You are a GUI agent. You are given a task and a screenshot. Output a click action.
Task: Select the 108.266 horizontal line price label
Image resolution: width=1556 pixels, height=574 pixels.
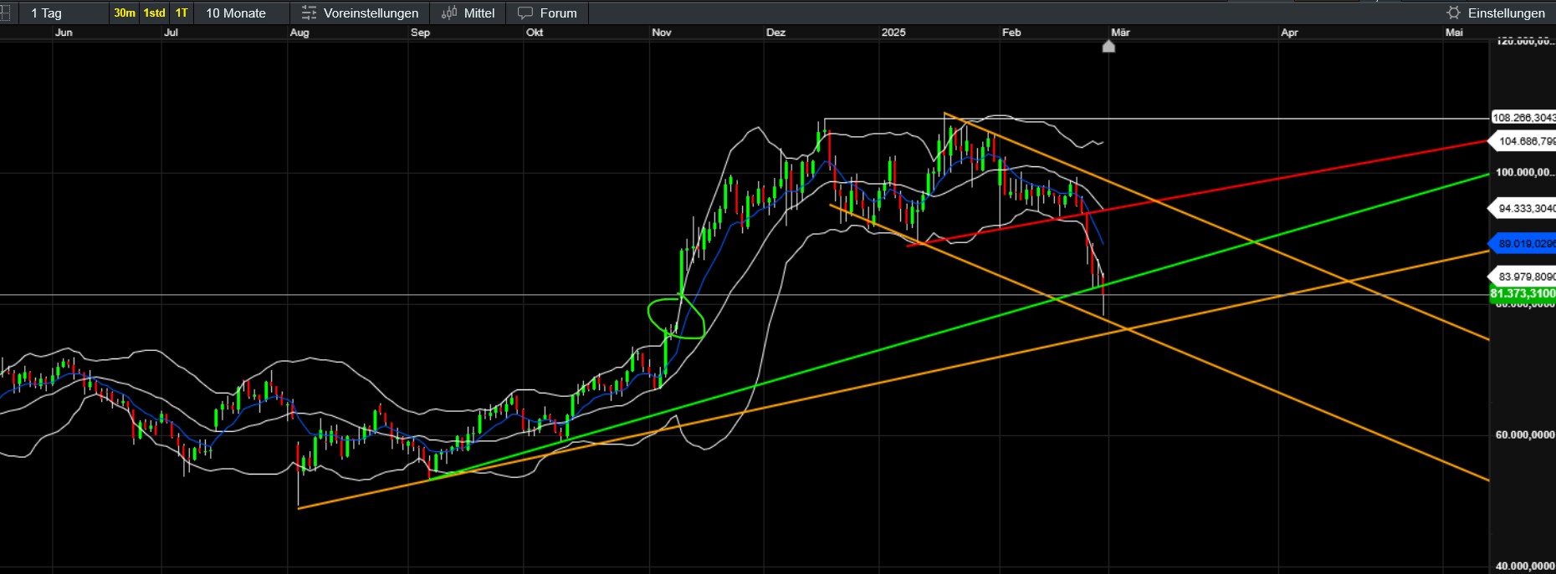(1523, 118)
